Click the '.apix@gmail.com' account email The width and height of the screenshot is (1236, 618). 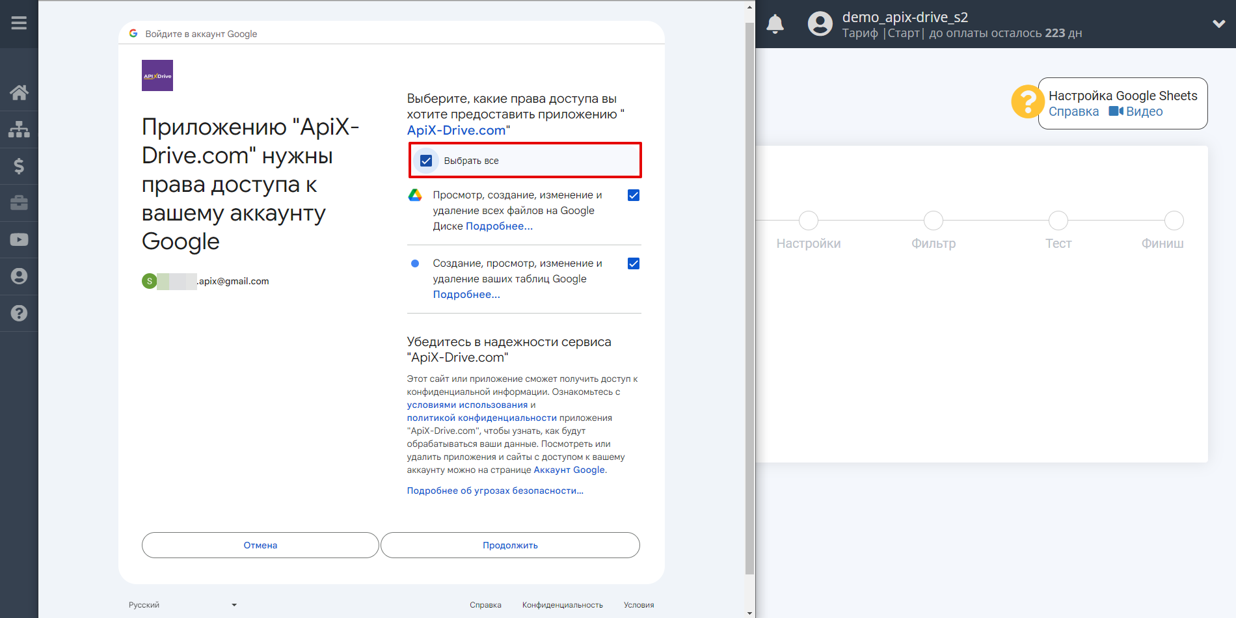point(233,281)
